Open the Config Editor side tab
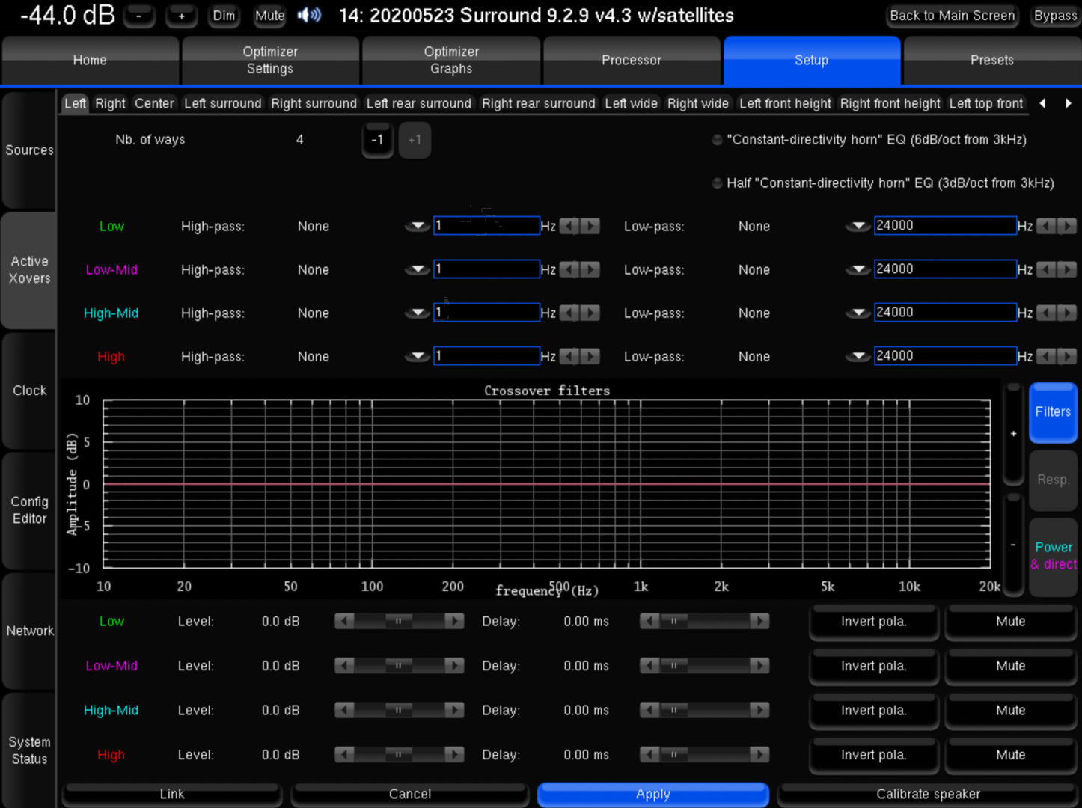 pos(29,510)
